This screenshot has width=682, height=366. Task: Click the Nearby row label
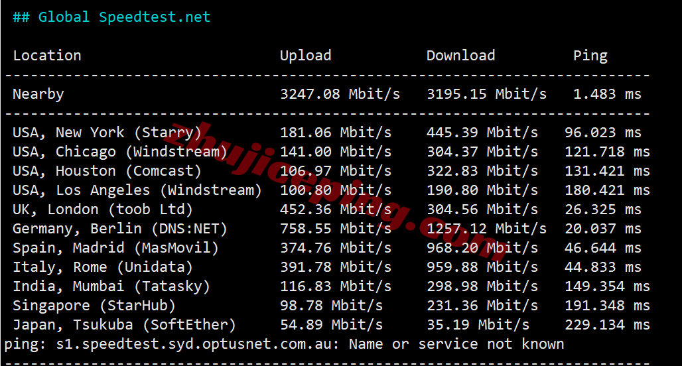[38, 94]
